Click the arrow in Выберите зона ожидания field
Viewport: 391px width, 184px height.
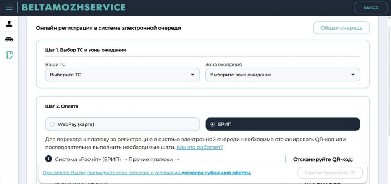coord(353,75)
